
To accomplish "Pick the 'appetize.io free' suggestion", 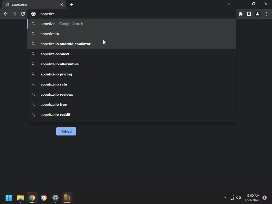I will (x=132, y=104).
